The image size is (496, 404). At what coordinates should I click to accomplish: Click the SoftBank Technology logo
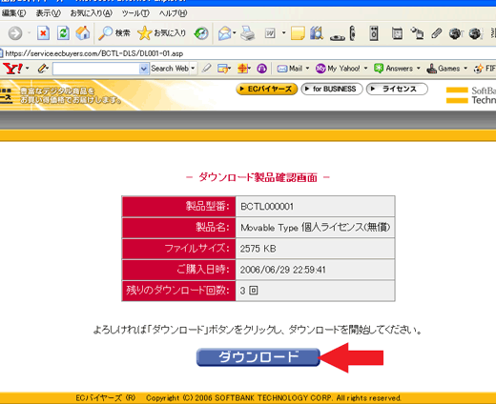point(471,95)
